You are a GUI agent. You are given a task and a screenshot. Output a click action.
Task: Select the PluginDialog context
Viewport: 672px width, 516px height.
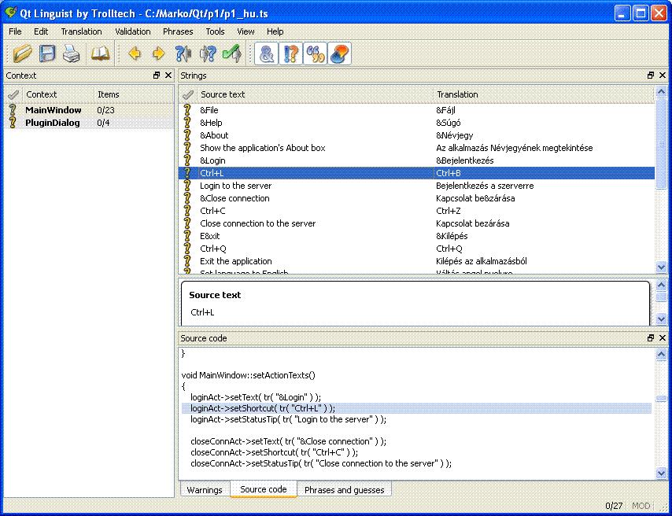pyautogui.click(x=89, y=123)
